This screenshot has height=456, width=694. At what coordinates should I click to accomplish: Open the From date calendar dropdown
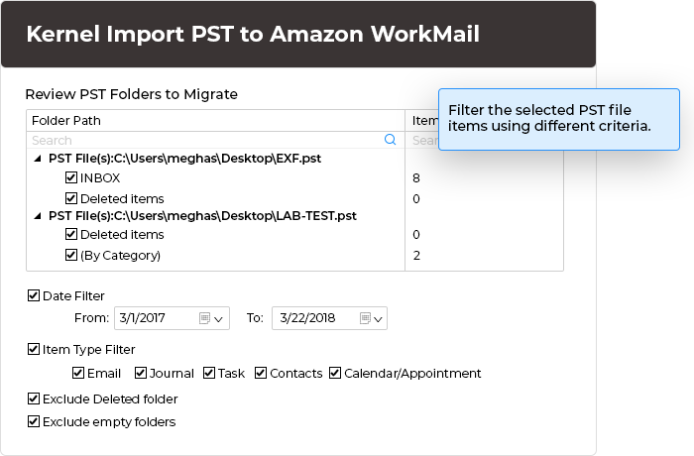point(211,318)
